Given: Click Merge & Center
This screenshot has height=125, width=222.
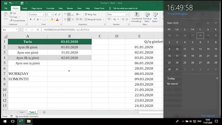Looking at the screenshot, I should [x=93, y=19].
